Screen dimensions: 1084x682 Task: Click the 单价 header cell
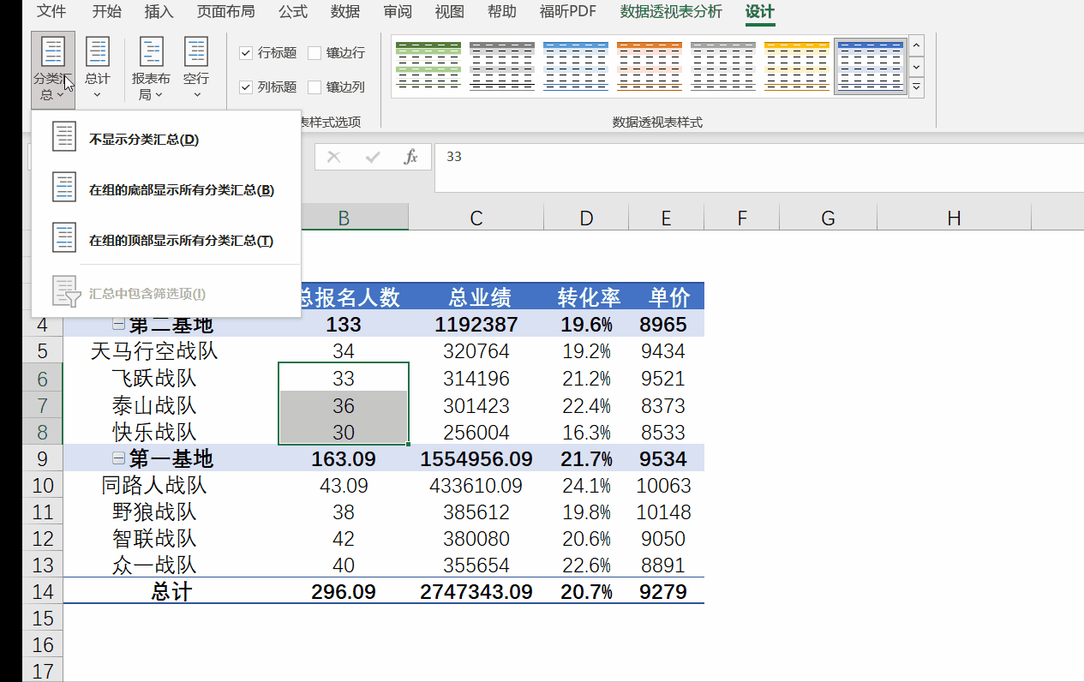point(667,297)
